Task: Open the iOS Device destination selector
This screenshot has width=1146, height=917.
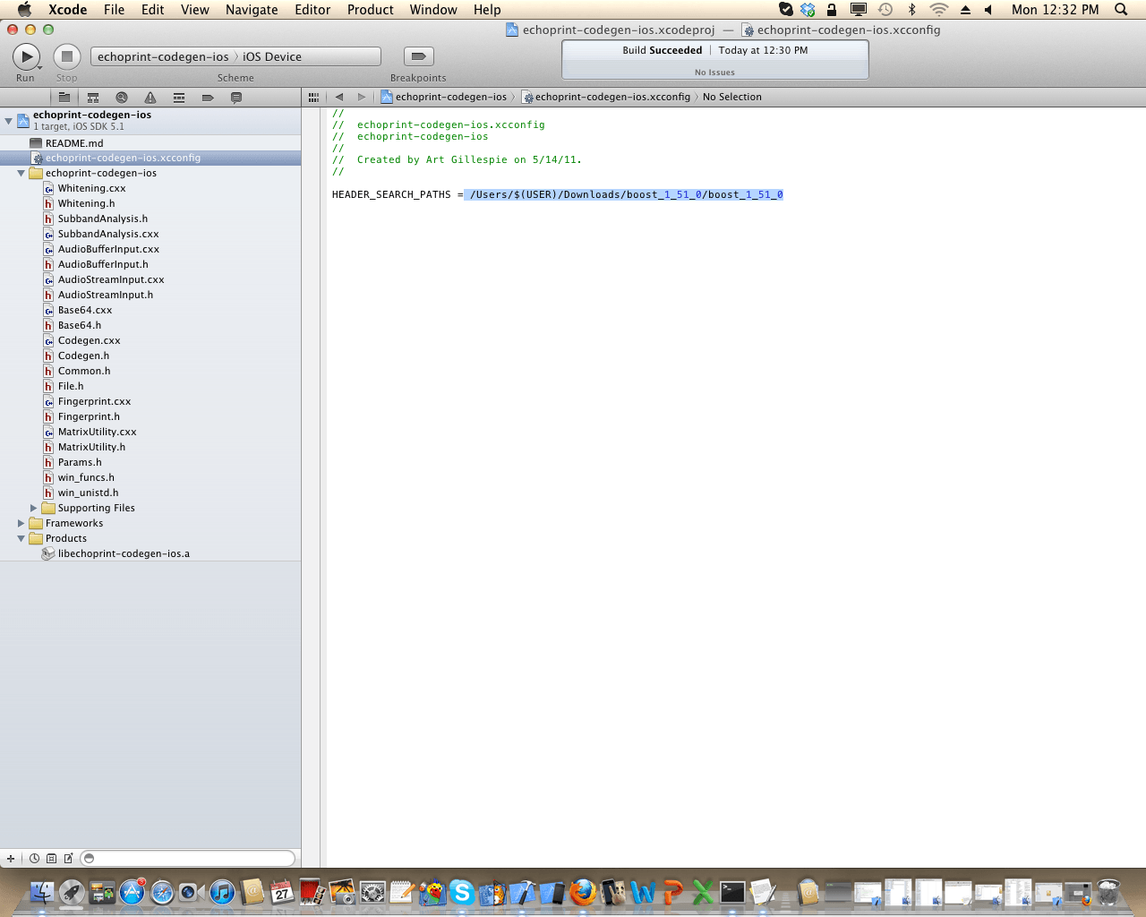Action: [272, 56]
